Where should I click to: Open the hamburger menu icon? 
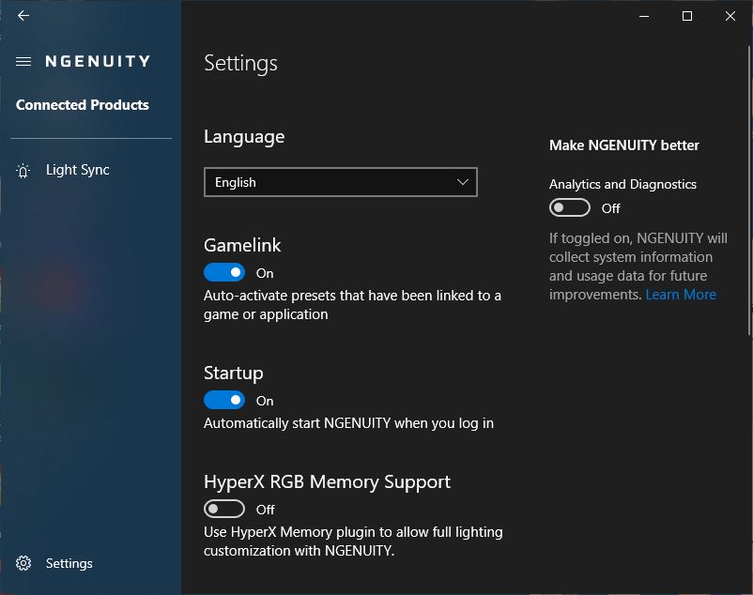pos(23,61)
